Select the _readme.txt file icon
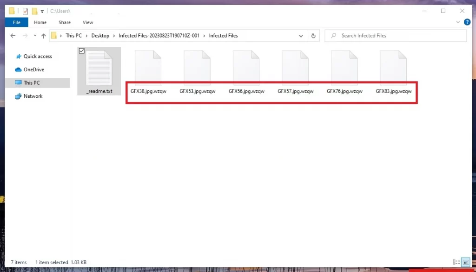The height and width of the screenshot is (272, 476). pos(99,68)
